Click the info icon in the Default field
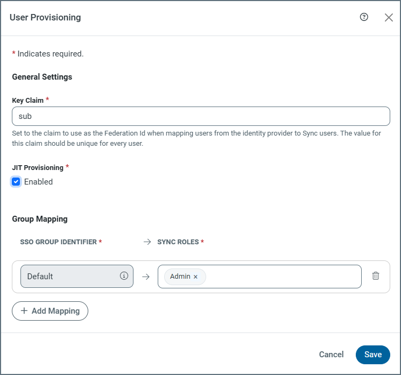The image size is (401, 375). click(x=124, y=276)
